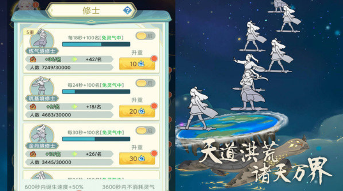Click the fire icon in 炼气境修士 stats
This screenshot has width=343, height=191.
click(x=33, y=59)
